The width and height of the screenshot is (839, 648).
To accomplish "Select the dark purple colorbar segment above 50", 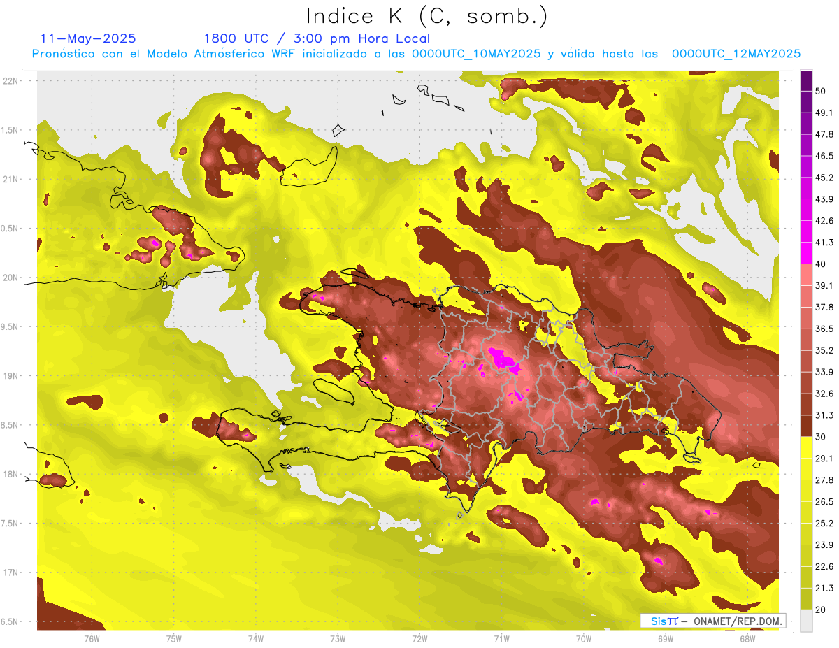I will coord(806,80).
